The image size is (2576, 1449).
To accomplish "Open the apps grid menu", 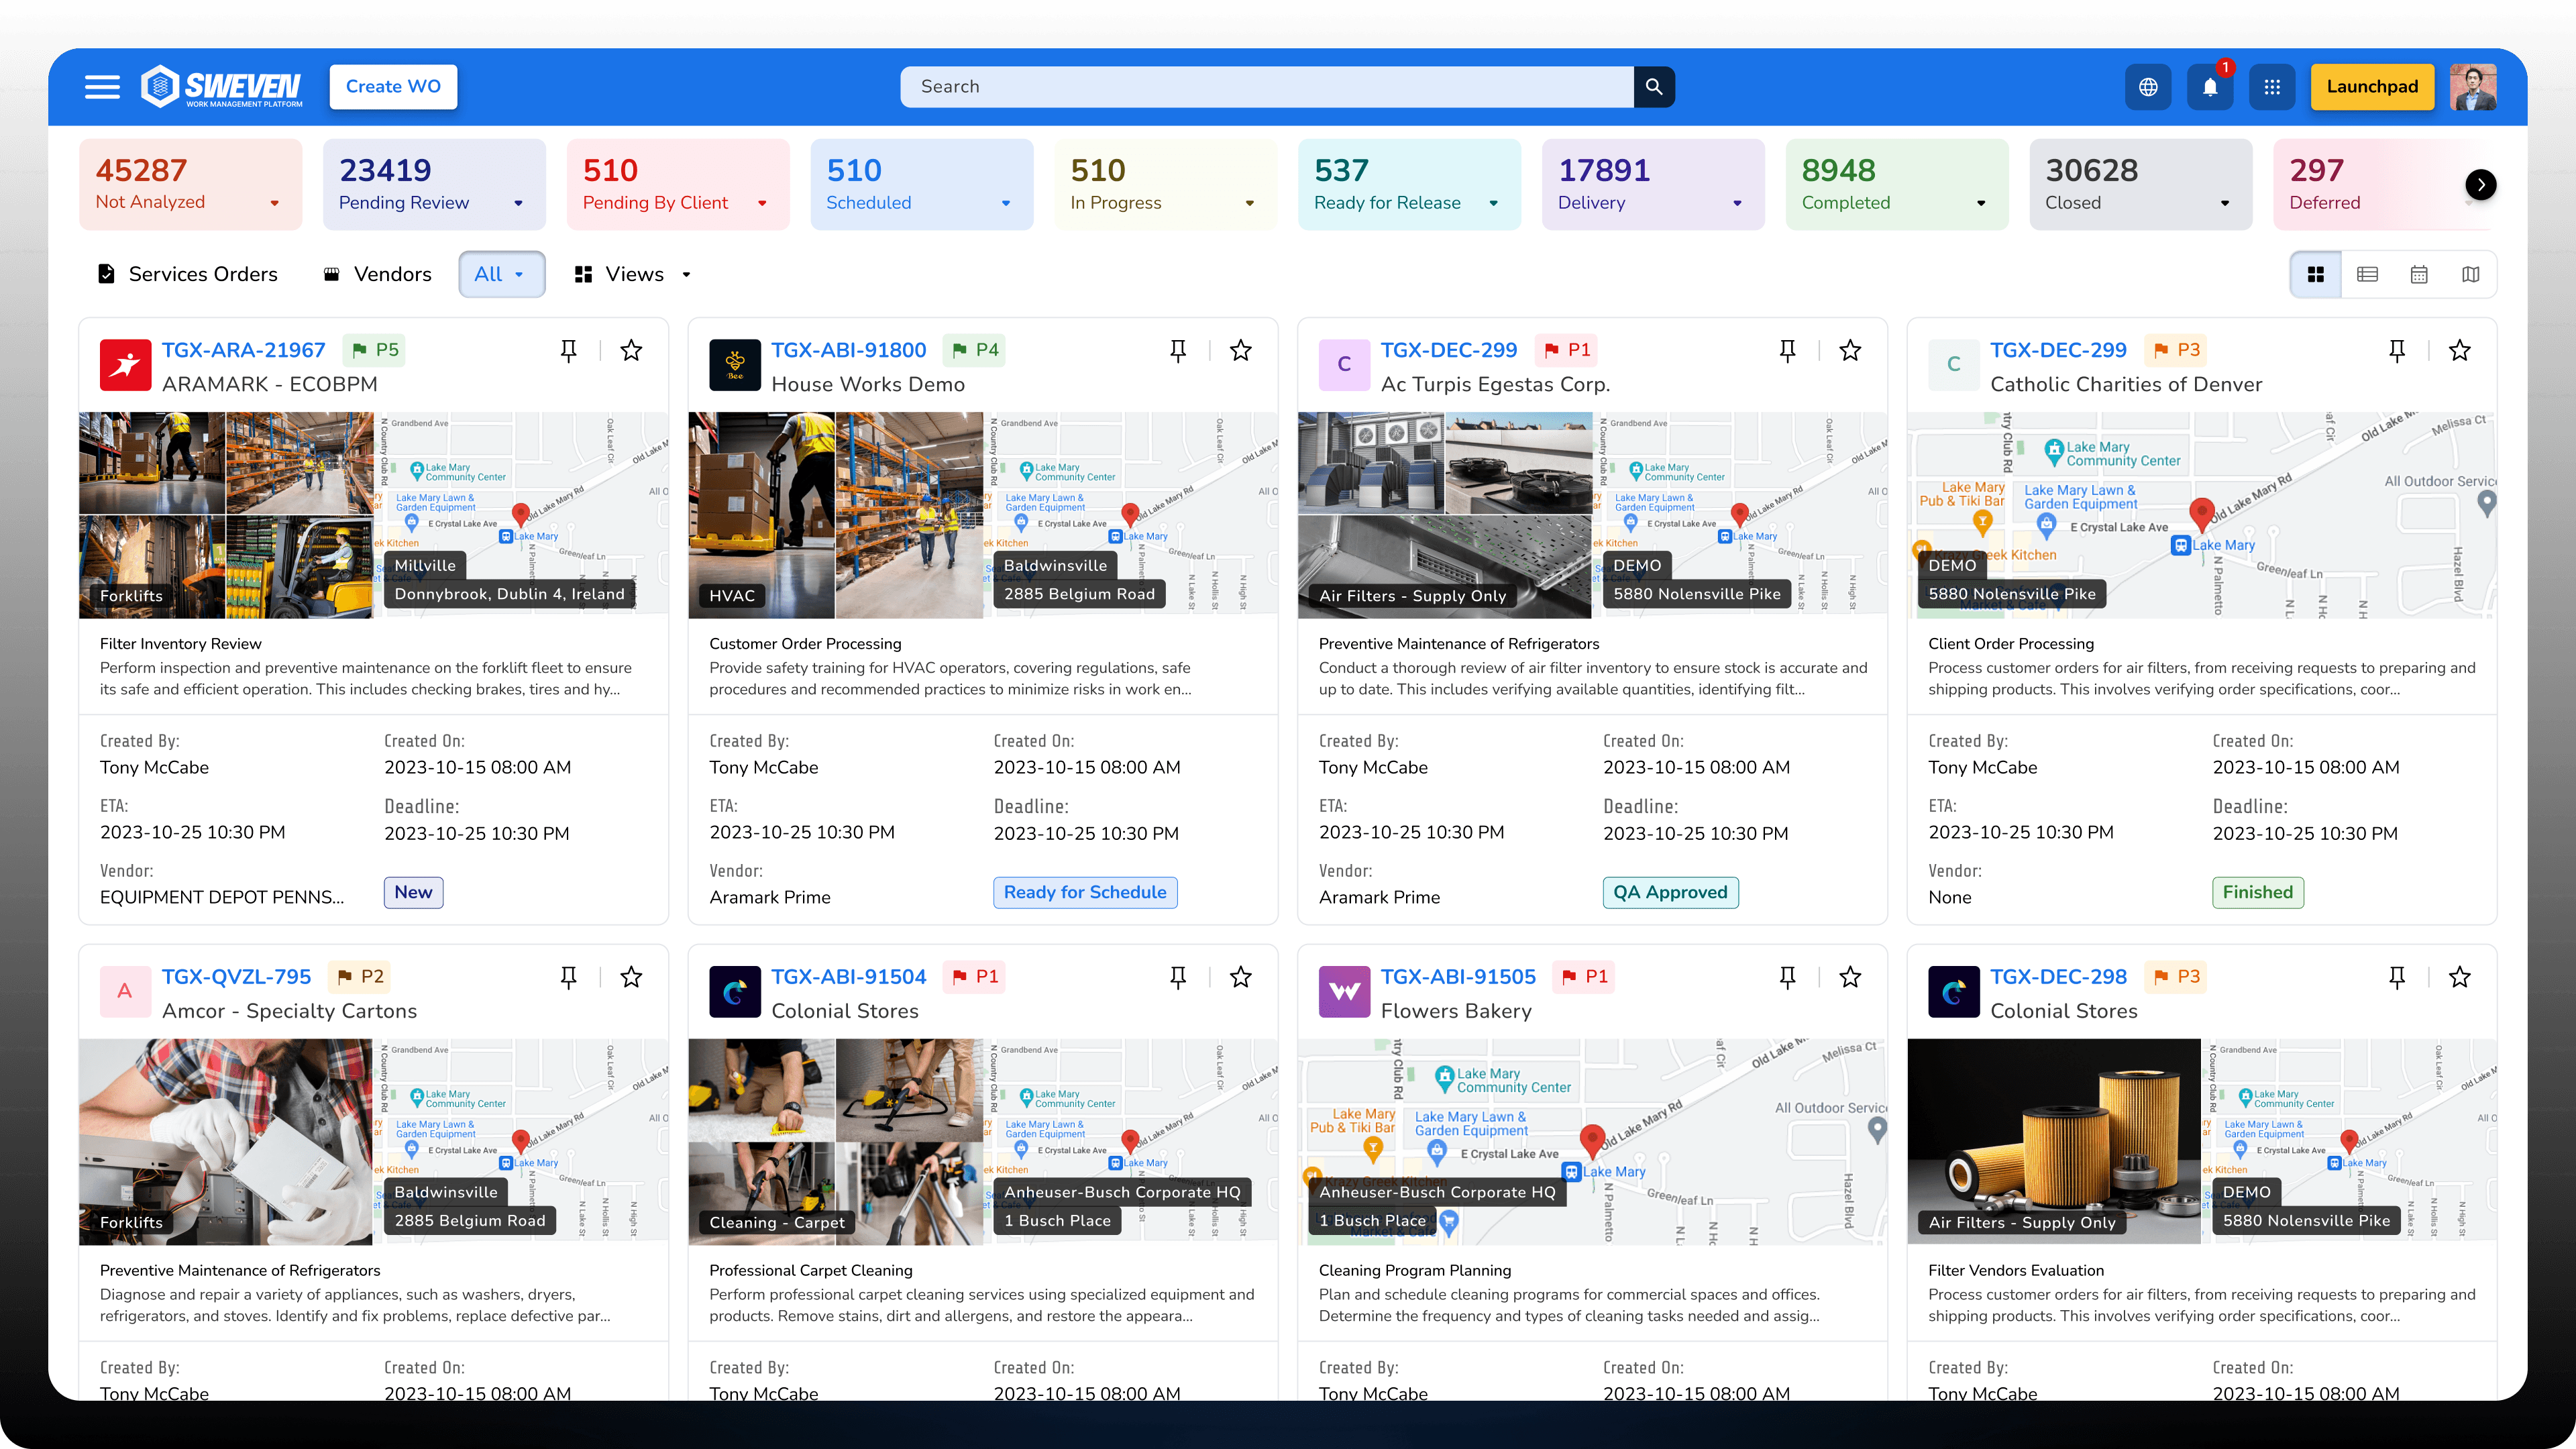I will tap(2272, 87).
